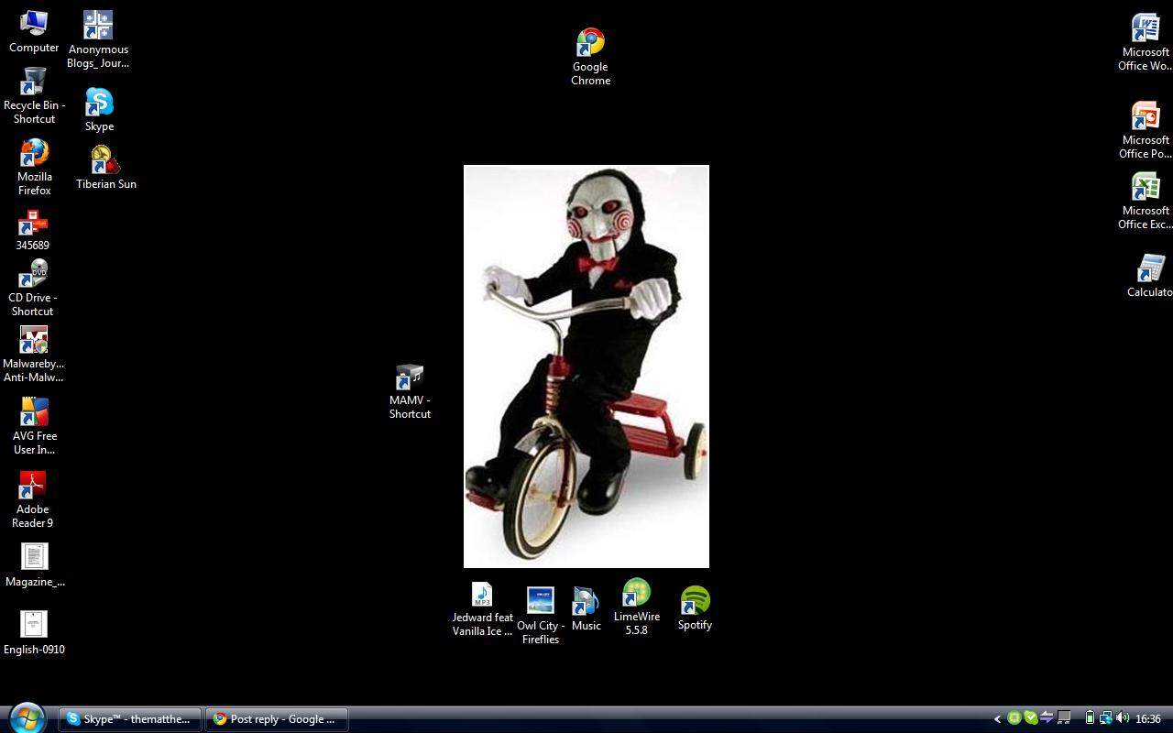The width and height of the screenshot is (1173, 733).
Task: Select the Adobe Reader 9 icon
Action: [33, 499]
